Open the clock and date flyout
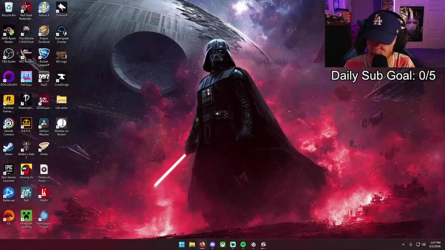This screenshot has height=250, width=445. click(435, 244)
